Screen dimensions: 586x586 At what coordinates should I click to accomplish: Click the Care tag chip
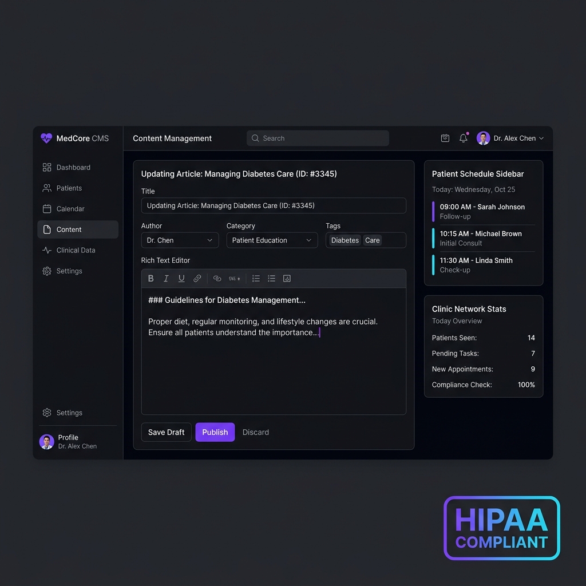(372, 240)
